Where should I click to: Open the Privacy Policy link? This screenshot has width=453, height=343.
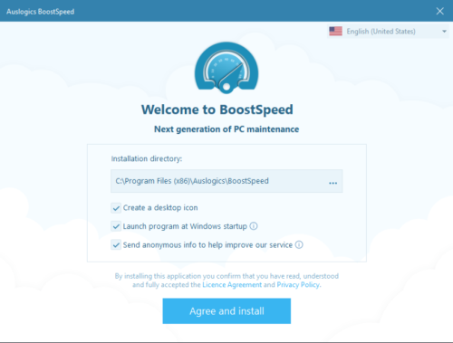[x=298, y=285]
